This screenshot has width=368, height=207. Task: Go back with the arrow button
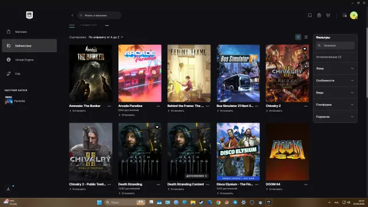tap(72, 16)
